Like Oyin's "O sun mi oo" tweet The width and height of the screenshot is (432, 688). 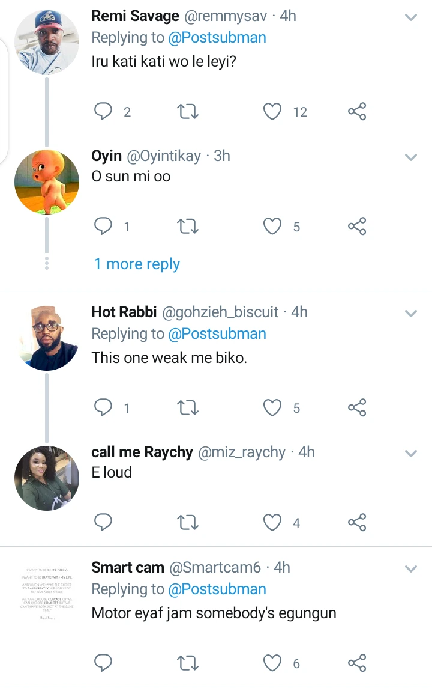pyautogui.click(x=273, y=227)
